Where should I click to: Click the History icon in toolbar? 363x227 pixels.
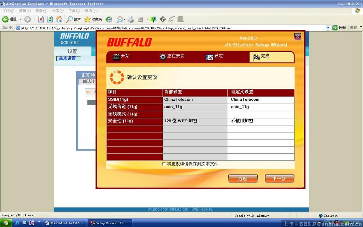(109, 19)
